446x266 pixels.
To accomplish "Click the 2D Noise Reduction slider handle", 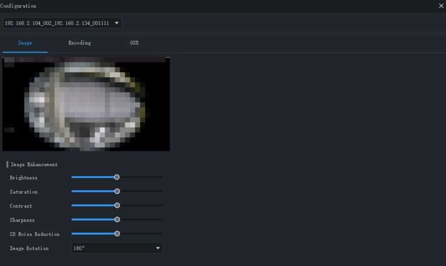I will [117, 234].
